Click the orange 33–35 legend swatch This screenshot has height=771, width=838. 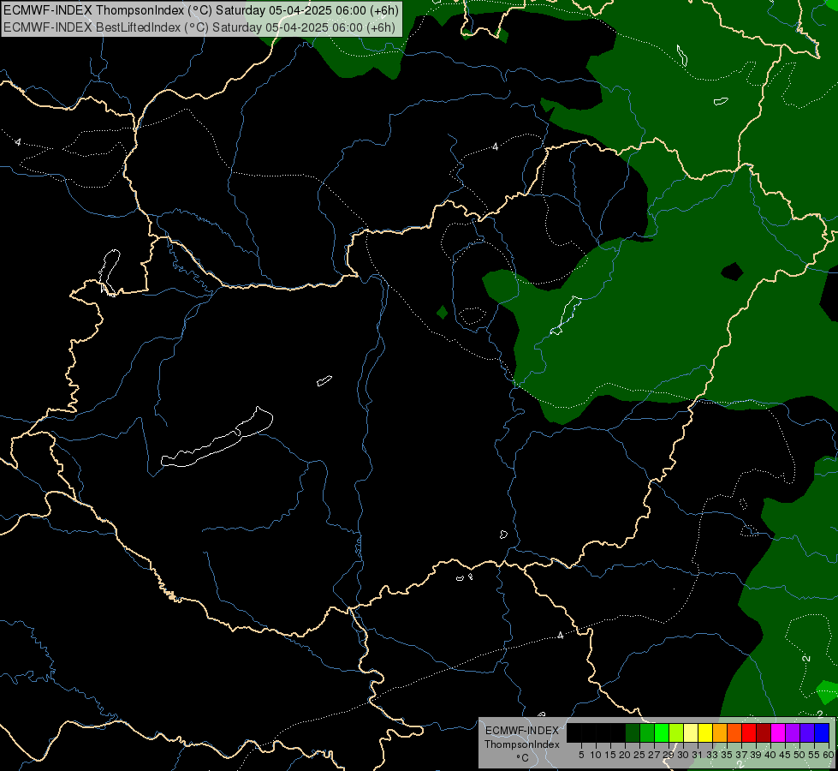720,732
